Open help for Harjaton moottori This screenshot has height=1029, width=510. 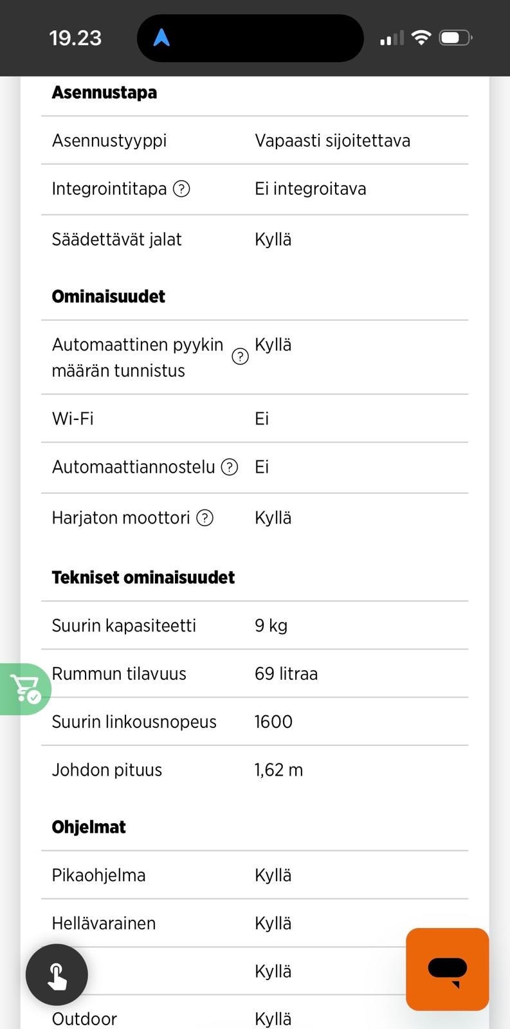coord(205,517)
